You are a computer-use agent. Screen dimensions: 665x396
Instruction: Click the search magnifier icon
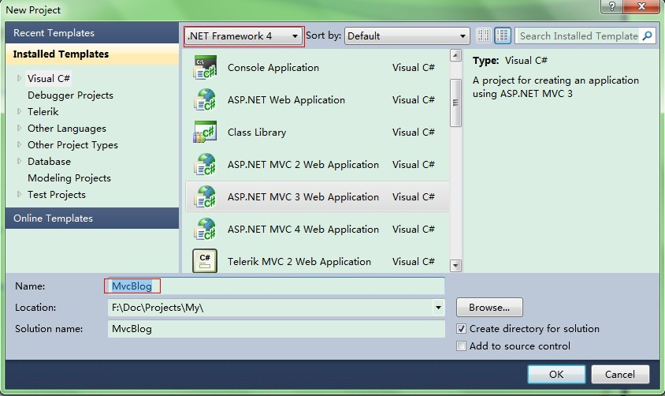[x=647, y=35]
